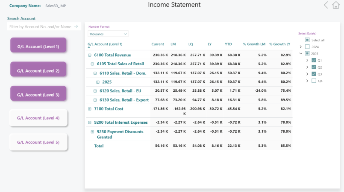Click the search arrow icon in filter box

76,26
